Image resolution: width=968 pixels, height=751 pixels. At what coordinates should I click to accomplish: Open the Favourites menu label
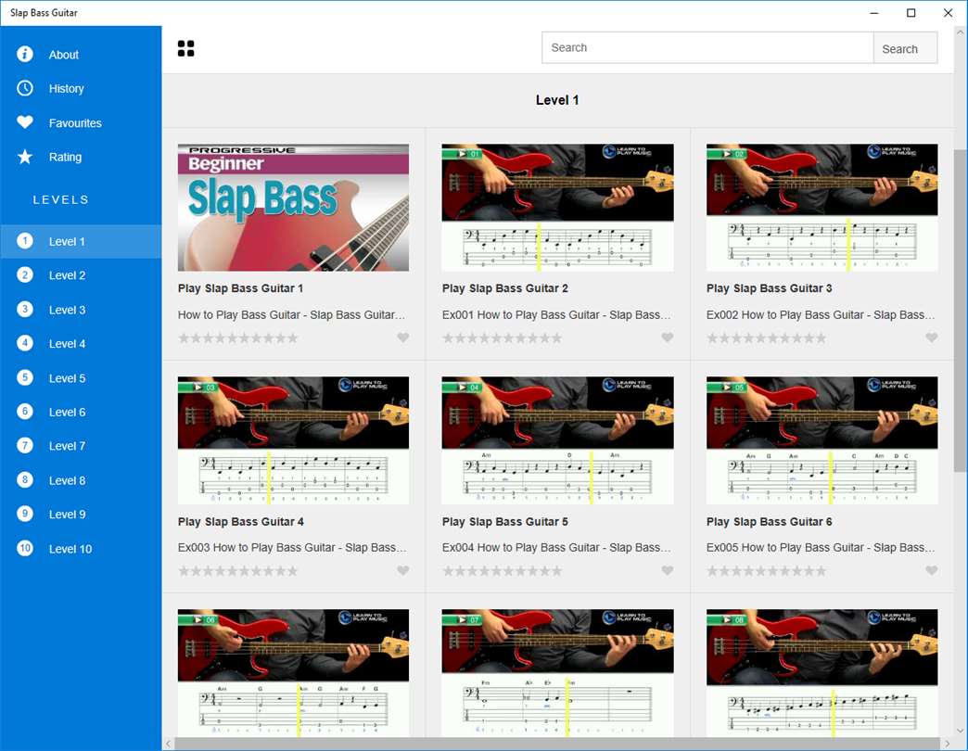75,123
